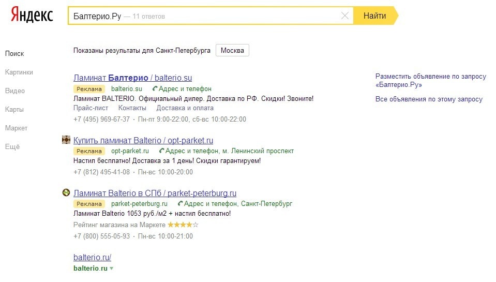Click the Yandex logo
Screen dimensions: 496x282
click(x=32, y=15)
